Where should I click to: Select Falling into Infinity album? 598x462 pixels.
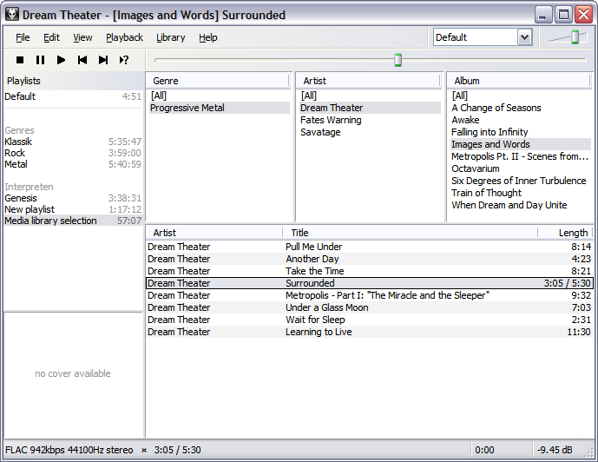[520, 132]
